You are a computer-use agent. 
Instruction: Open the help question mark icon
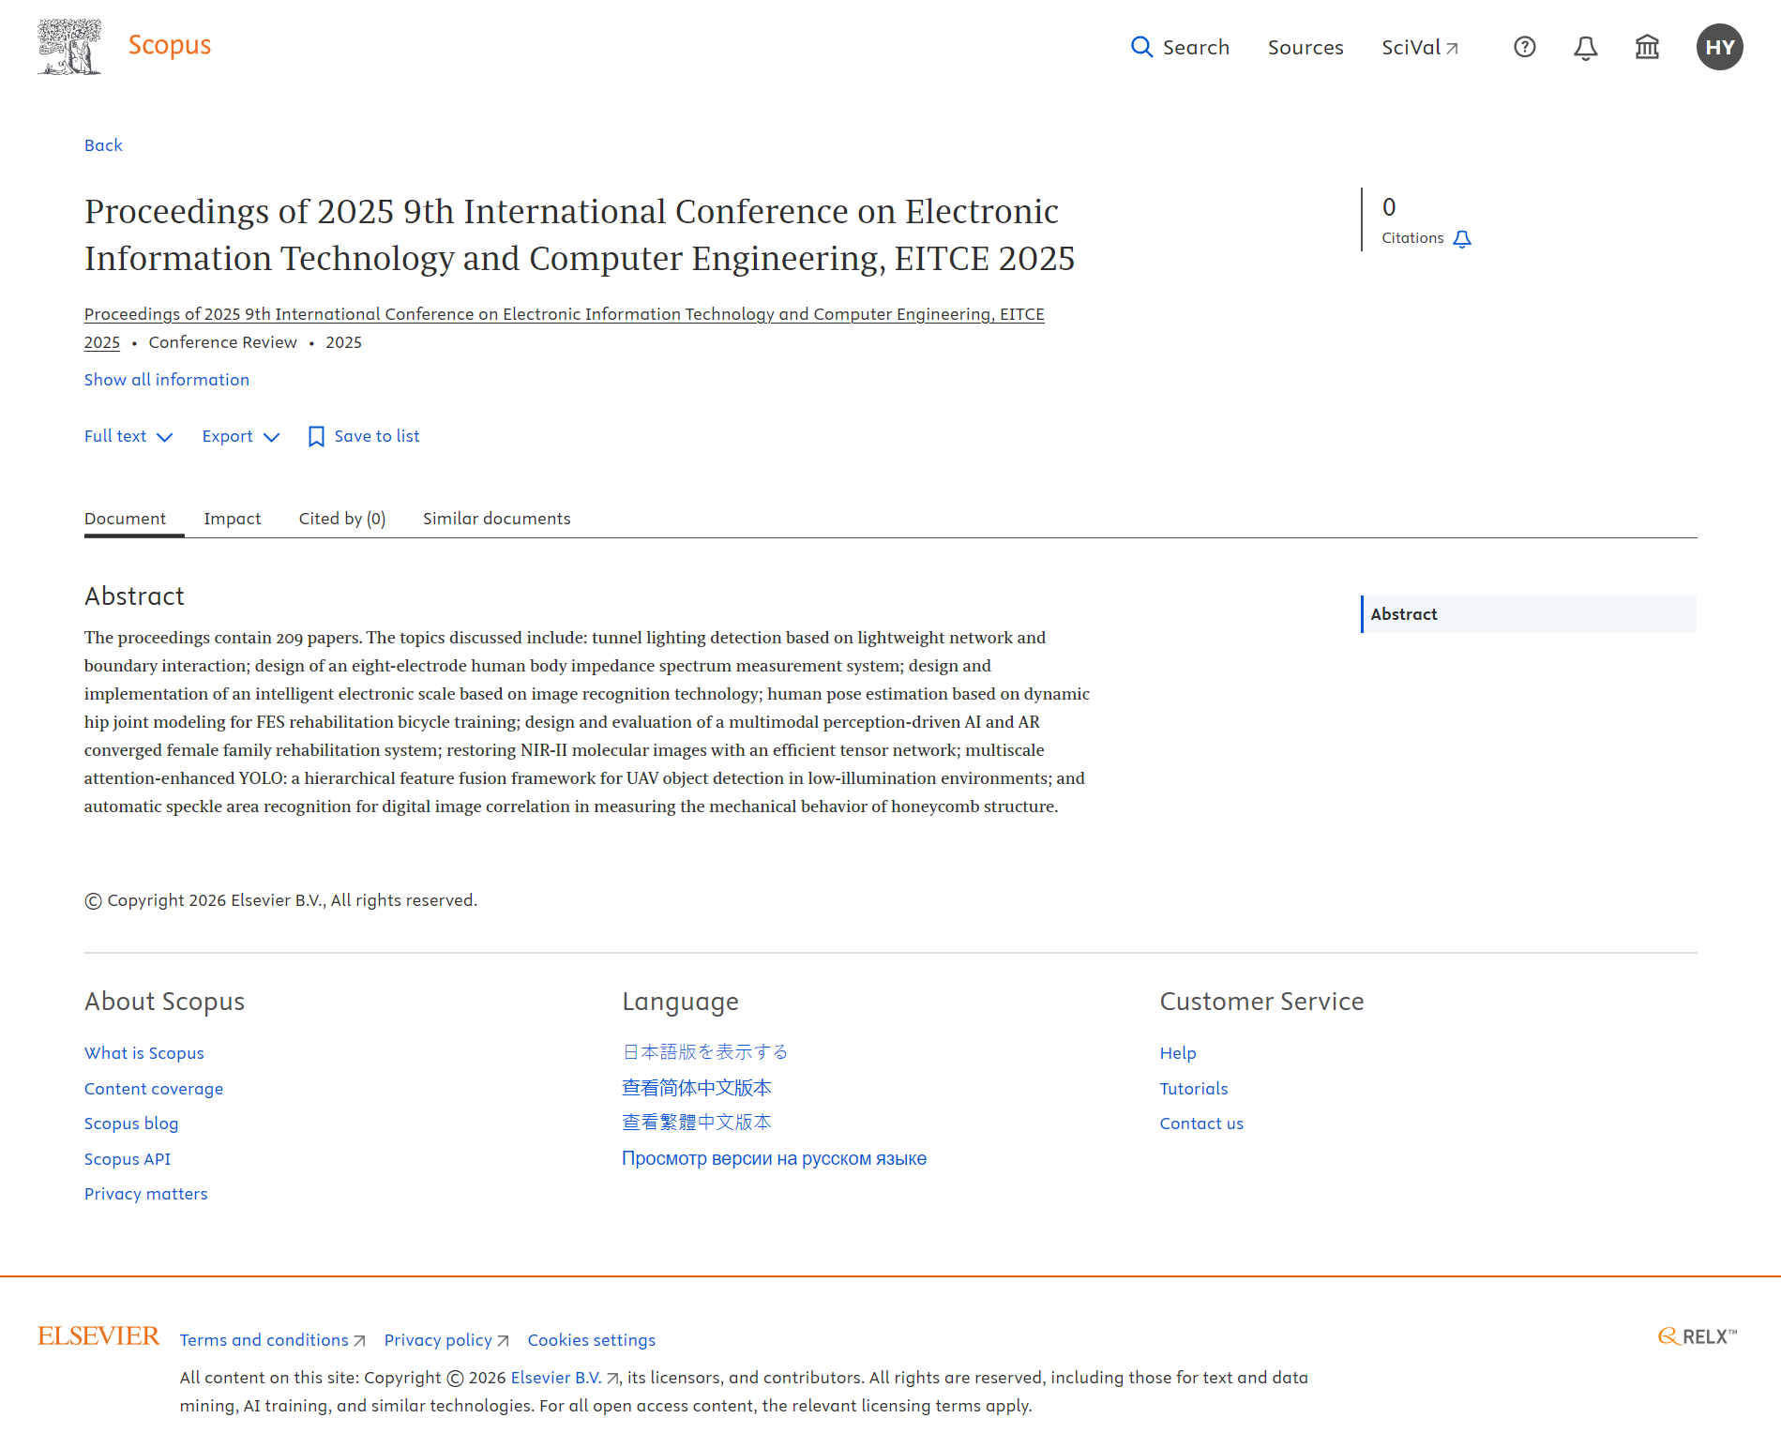tap(1524, 47)
